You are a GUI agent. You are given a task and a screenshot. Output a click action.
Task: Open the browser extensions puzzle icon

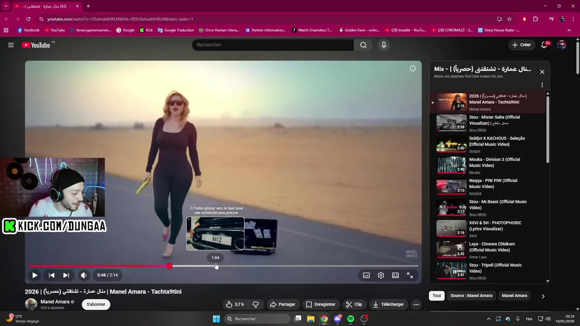coord(535,19)
